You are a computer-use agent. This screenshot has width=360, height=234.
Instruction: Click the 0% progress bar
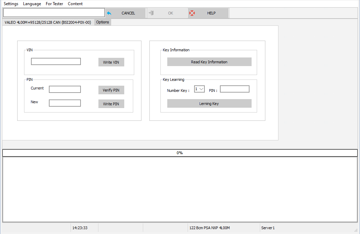pyautogui.click(x=180, y=153)
